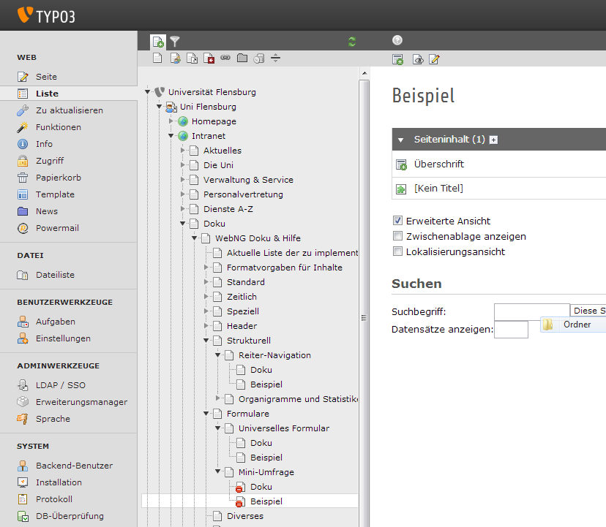Uncheck Erweiterte Ansicht checkbox

[398, 221]
